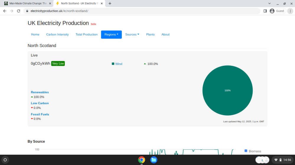This screenshot has width=295, height=165.
Task: Click the North Scotland page heading
Action: click(42, 46)
